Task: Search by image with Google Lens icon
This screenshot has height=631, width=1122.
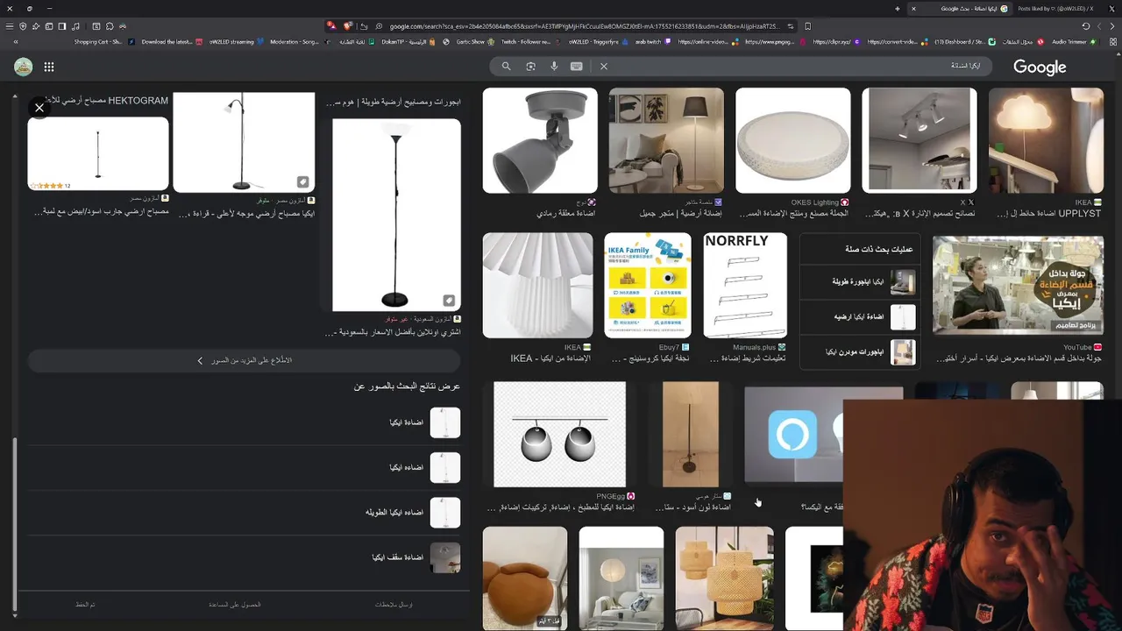Action: click(x=530, y=66)
